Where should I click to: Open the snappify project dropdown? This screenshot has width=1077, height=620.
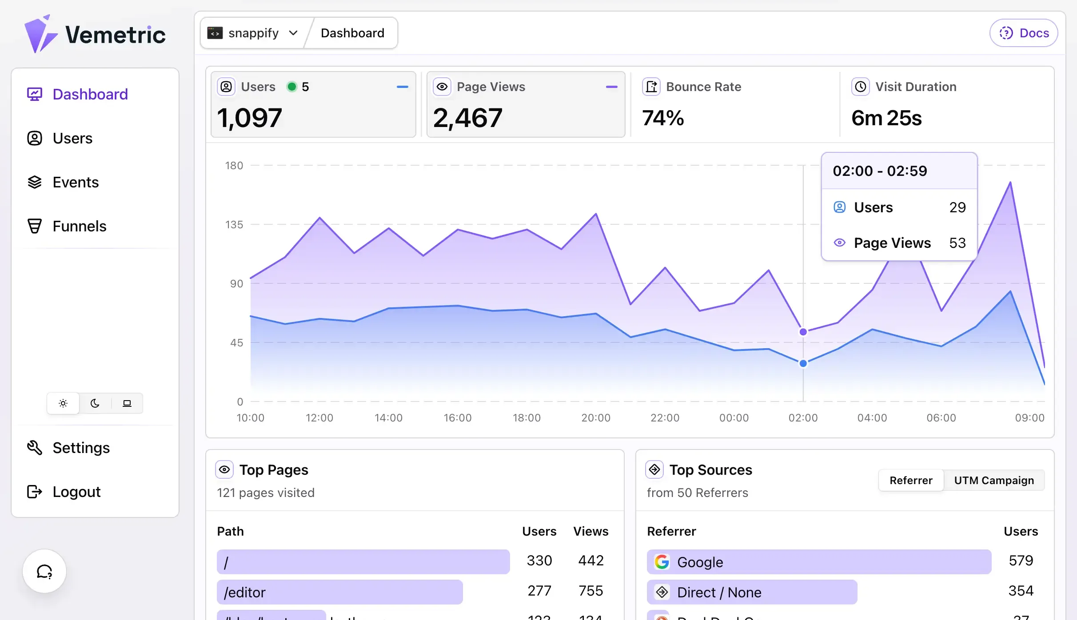pos(252,32)
